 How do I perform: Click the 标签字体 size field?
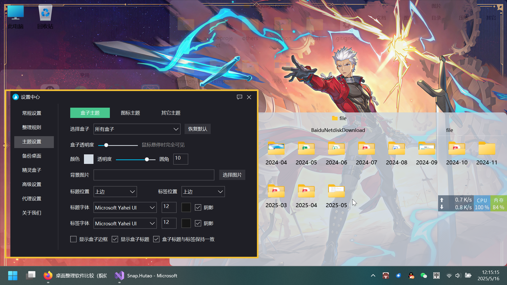click(169, 224)
